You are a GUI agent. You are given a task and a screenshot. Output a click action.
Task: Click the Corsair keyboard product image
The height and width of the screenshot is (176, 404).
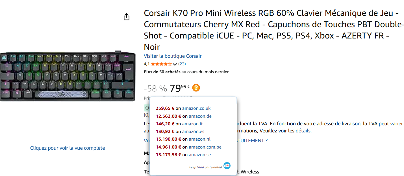point(68,76)
